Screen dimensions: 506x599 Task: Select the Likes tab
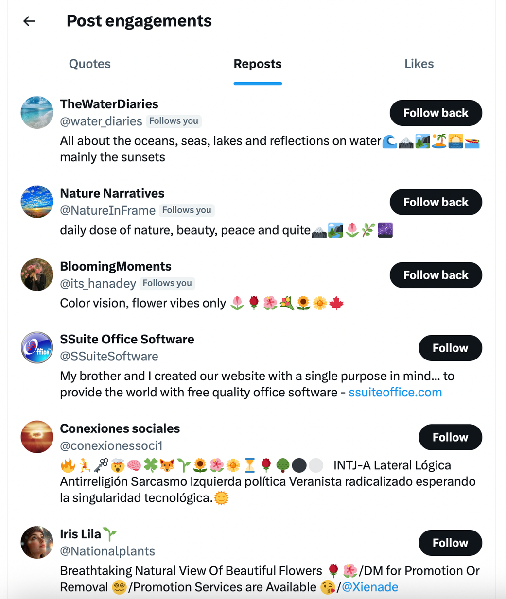point(419,64)
